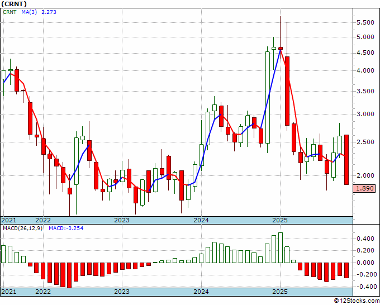Click the tallest green MACD histogram bar at 2025

click(x=281, y=247)
